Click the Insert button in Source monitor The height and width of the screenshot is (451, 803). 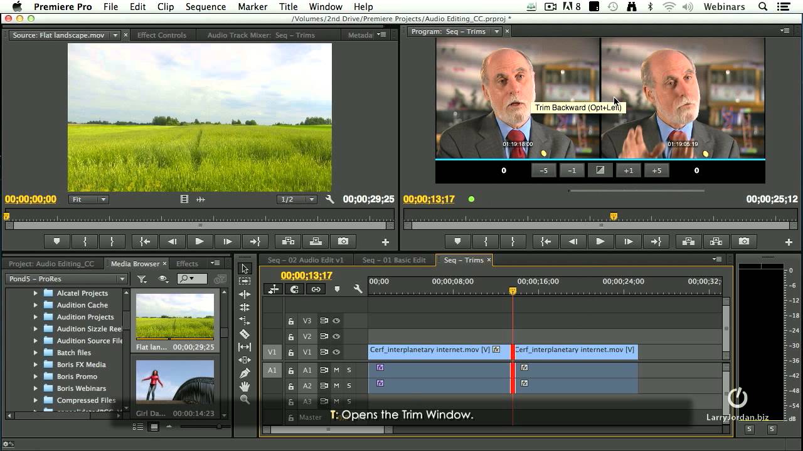(288, 241)
